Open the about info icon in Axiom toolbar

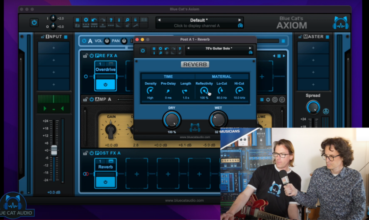[x=119, y=20]
